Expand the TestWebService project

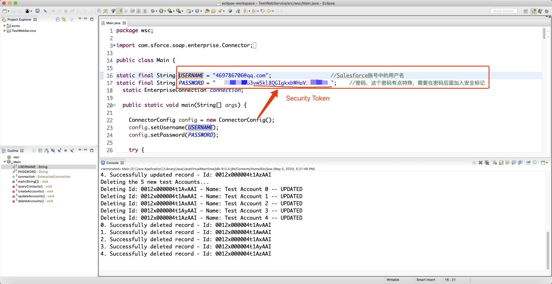click(x=4, y=31)
